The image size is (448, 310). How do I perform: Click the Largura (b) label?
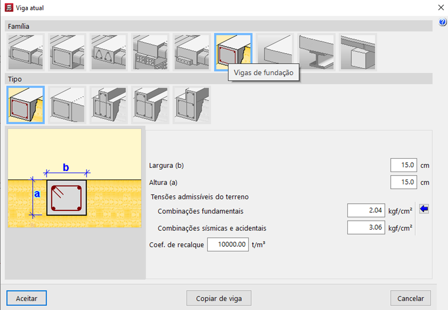pos(166,165)
